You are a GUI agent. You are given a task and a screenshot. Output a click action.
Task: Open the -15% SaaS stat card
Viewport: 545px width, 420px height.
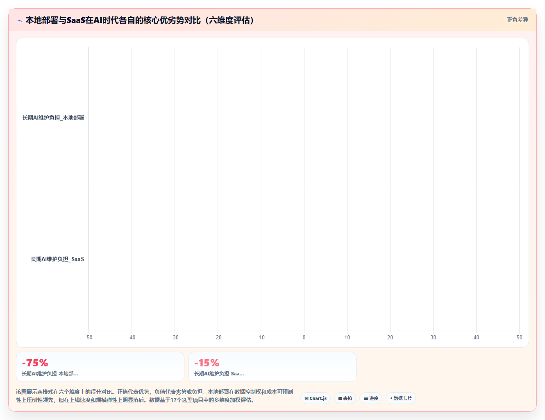click(272, 367)
